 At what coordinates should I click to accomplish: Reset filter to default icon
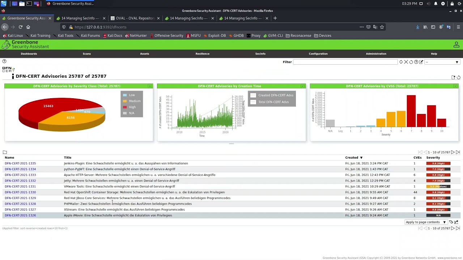click(411, 62)
